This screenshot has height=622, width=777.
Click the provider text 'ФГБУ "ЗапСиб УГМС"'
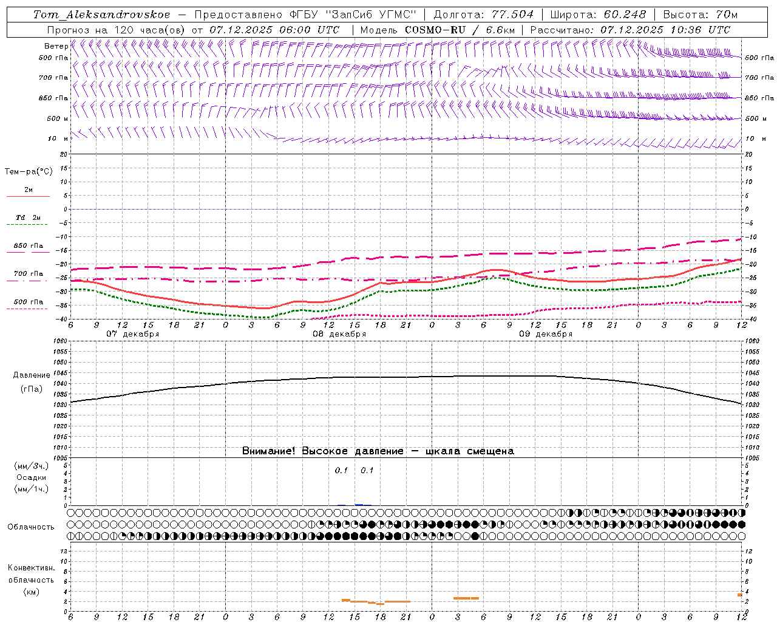coord(354,15)
